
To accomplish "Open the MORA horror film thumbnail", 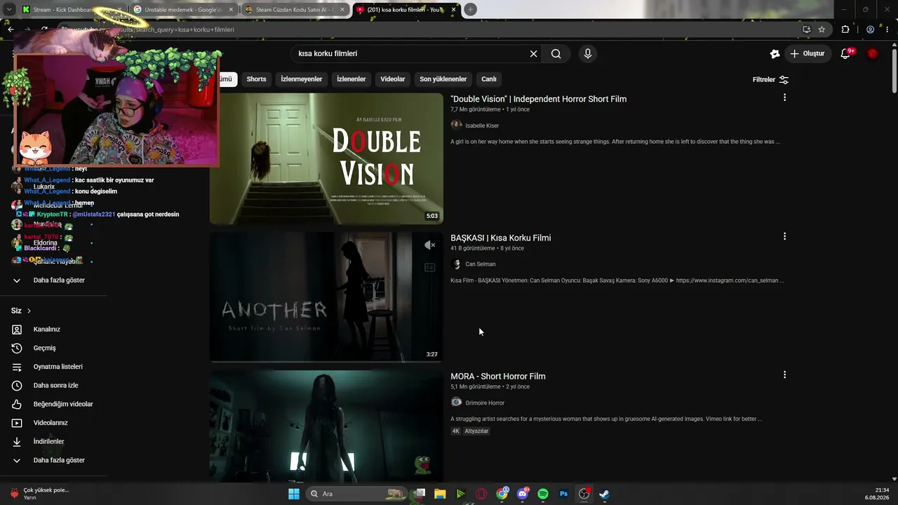I will (x=326, y=426).
